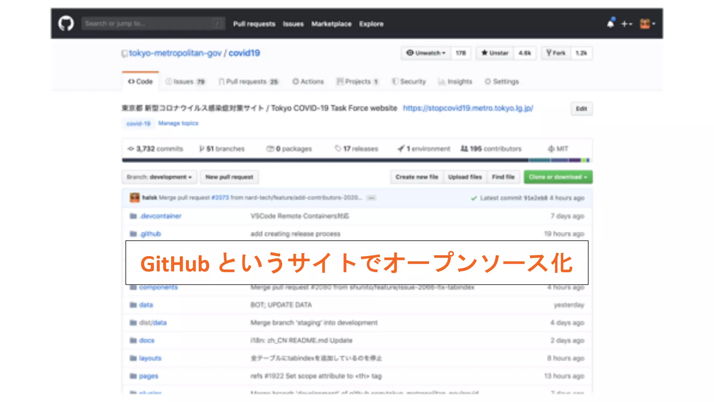Image resolution: width=714 pixels, height=402 pixels.
Task: Open 'i18n: zh_CN README.md Update' commit
Action: pyautogui.click(x=301, y=341)
